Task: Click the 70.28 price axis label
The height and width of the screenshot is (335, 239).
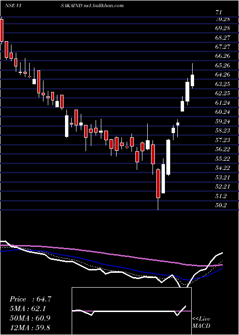Action: point(223,20)
